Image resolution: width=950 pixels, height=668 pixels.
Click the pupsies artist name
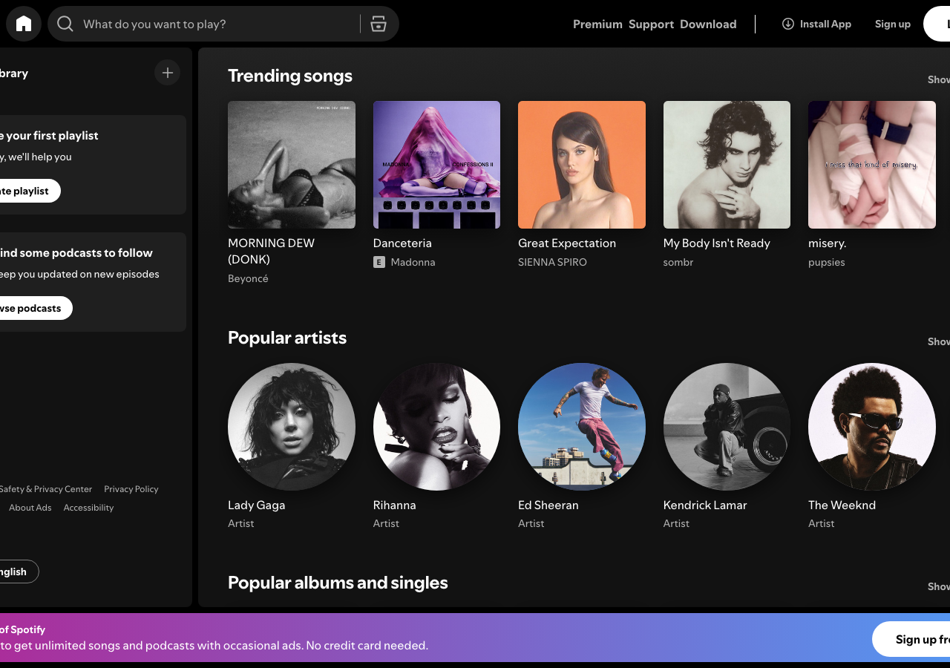(827, 262)
